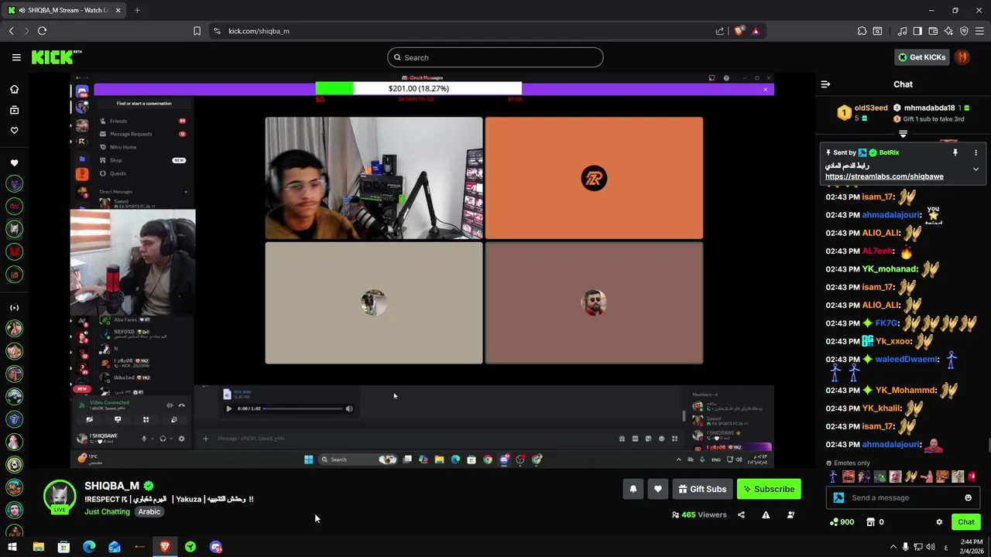This screenshot has width=991, height=557.
Task: Open pinned message three-dot options
Action: pyautogui.click(x=976, y=152)
